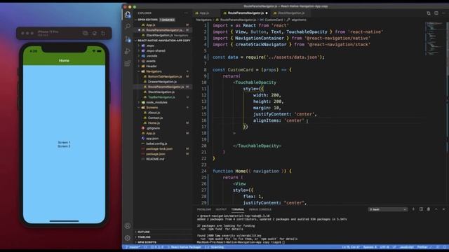Open BottomTabNavigation.js in Navigators folder
The image size is (449, 252).
pyautogui.click(x=165, y=76)
